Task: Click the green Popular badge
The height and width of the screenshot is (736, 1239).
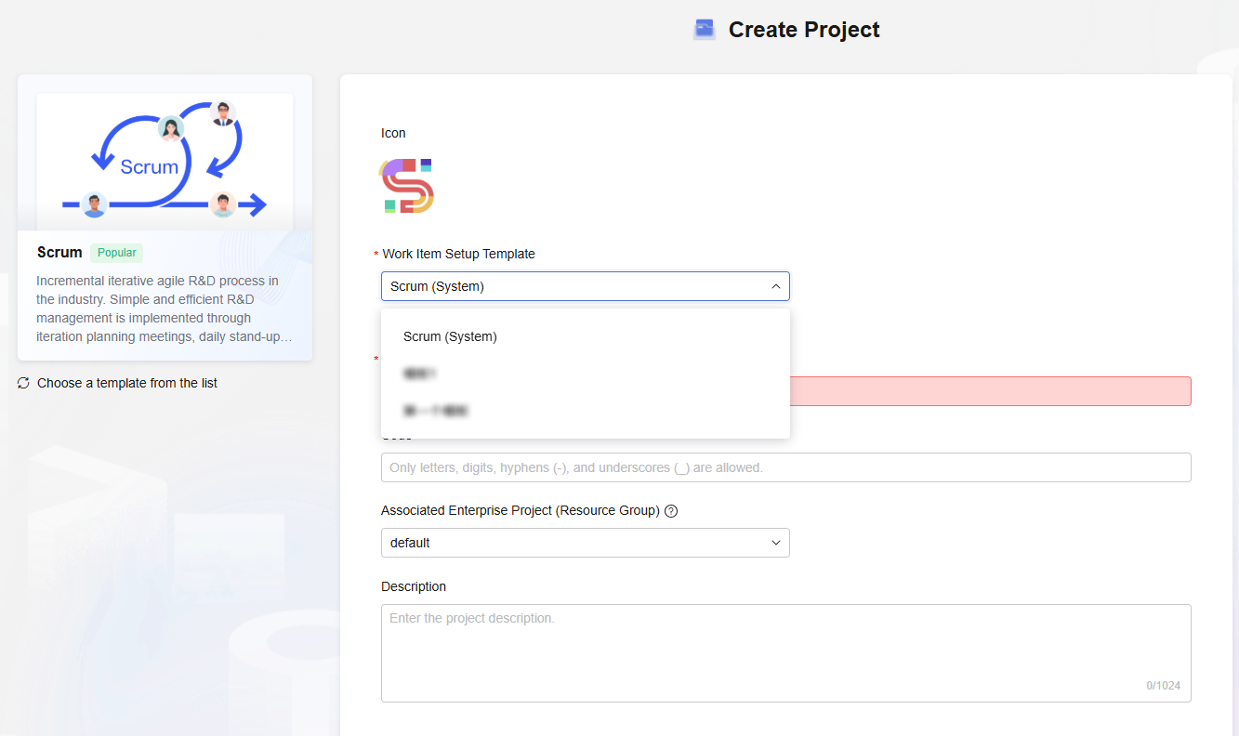Action: pos(116,253)
